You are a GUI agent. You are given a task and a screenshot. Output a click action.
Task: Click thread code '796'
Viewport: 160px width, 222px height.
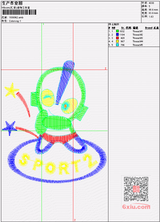tap(123, 45)
